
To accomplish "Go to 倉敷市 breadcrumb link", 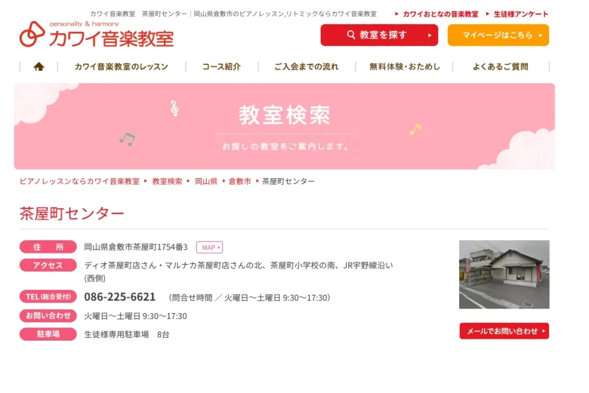I will click(239, 181).
